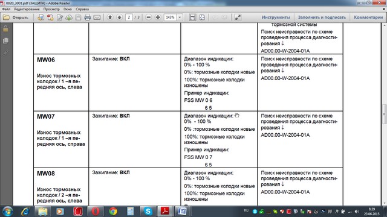Screen dimensions: 387x217
Task: Click AD00.00-W-2004-01A reference in MW08 row
Action: 285,192
